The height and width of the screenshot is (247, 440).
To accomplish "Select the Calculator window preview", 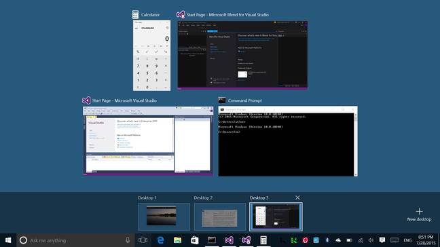I will click(x=151, y=55).
